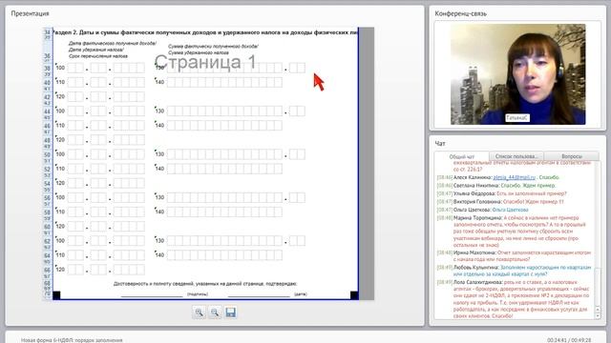
Task: Click the presenter webcam video
Action: click(x=517, y=74)
